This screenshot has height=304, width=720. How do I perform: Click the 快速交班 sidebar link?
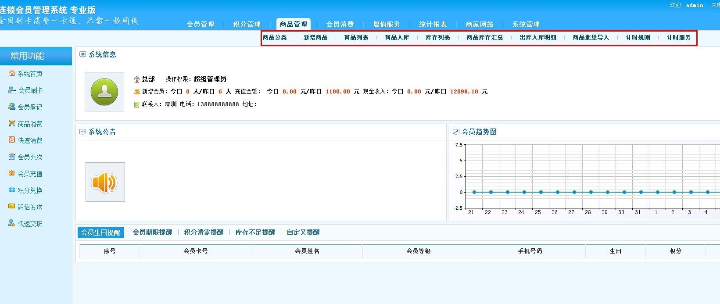point(30,224)
